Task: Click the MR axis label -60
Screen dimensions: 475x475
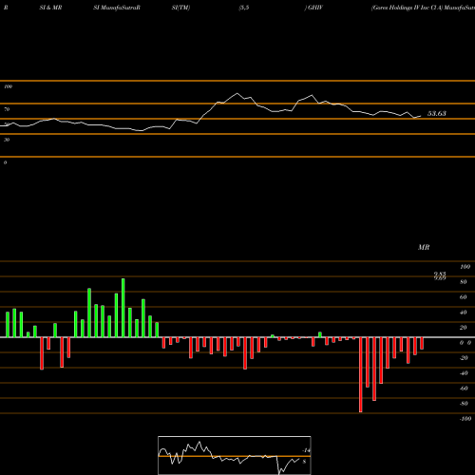Action: (464, 389)
